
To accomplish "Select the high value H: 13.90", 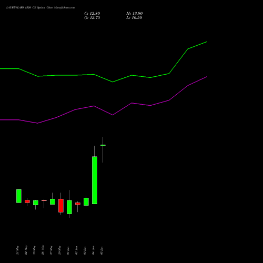I will click(x=134, y=14).
